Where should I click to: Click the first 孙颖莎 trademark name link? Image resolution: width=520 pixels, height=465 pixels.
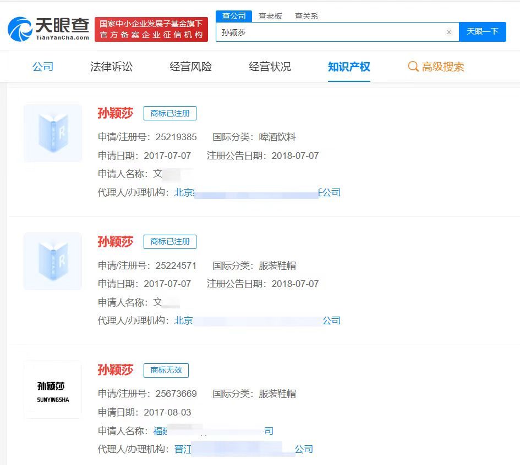tap(115, 113)
